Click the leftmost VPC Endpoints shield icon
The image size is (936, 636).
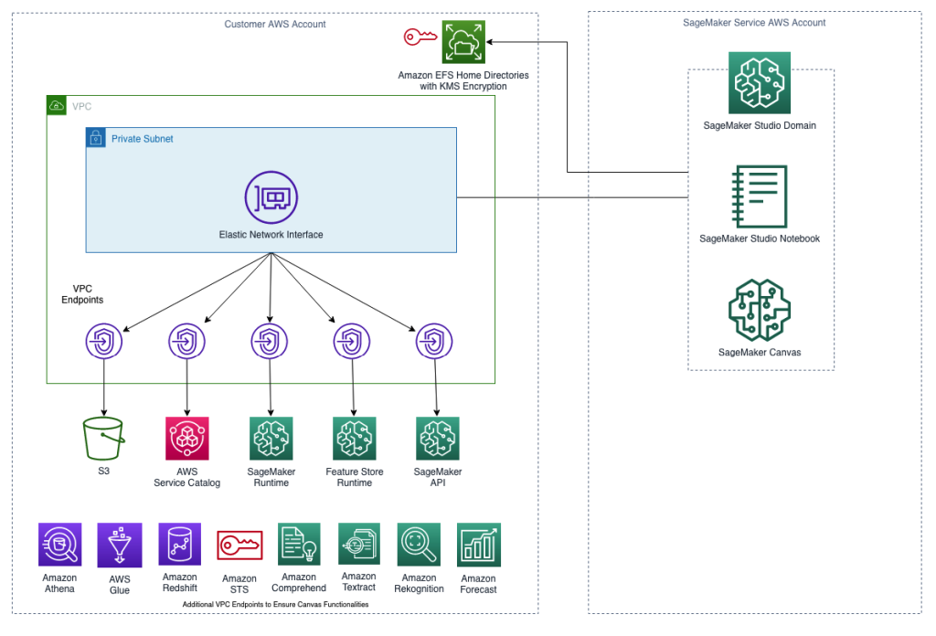click(x=103, y=340)
